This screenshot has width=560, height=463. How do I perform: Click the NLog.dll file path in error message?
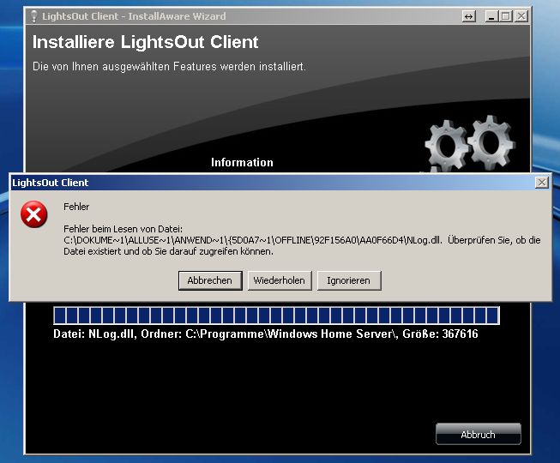tap(253, 240)
